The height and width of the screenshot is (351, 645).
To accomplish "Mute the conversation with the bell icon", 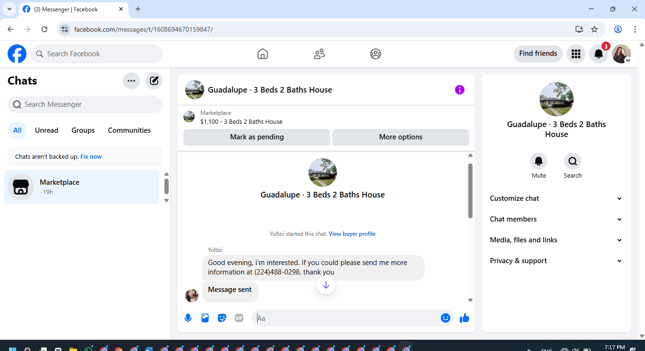I will [539, 162].
